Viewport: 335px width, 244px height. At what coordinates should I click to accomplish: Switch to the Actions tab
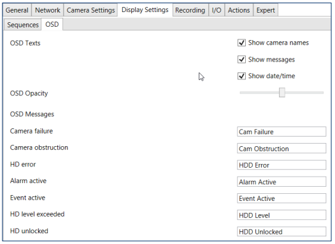click(x=239, y=10)
